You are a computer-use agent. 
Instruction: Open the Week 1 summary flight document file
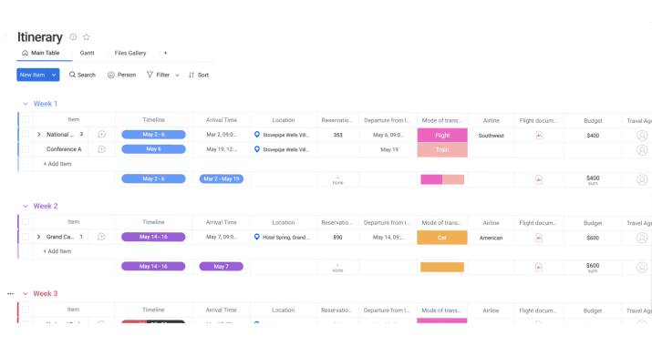tap(539, 180)
